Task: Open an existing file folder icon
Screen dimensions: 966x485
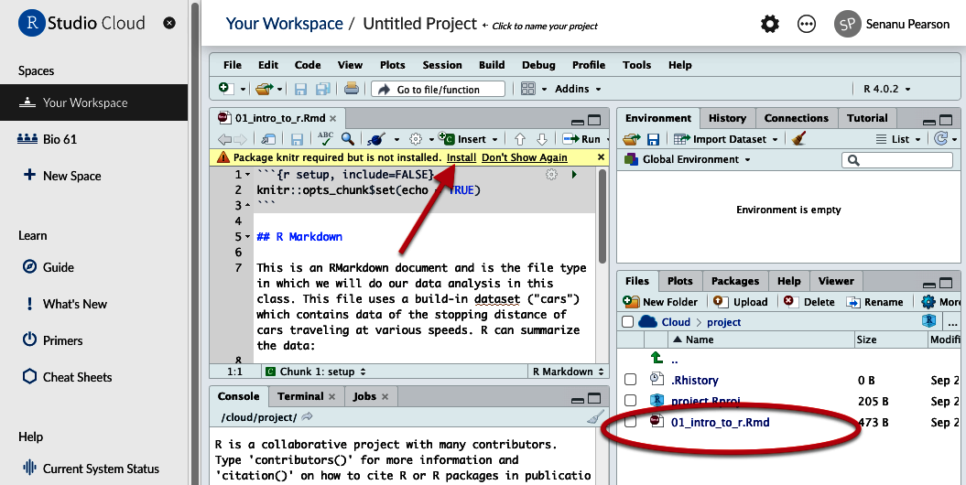Action: (265, 90)
